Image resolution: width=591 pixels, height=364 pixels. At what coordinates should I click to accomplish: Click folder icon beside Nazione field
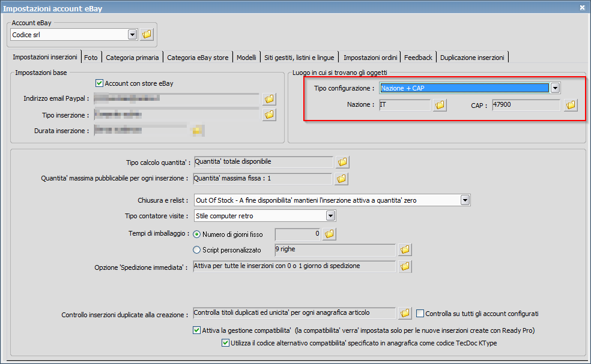[x=440, y=105]
